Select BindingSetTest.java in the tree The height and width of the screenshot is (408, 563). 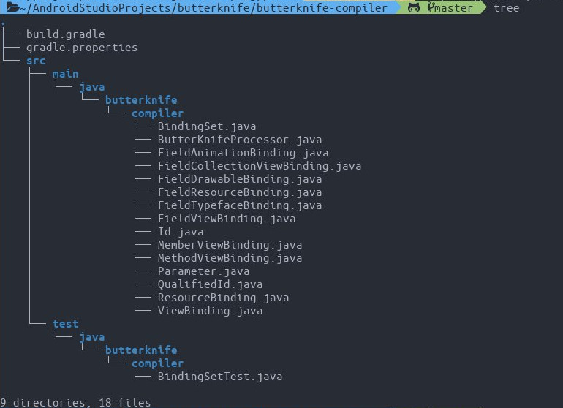(x=220, y=377)
